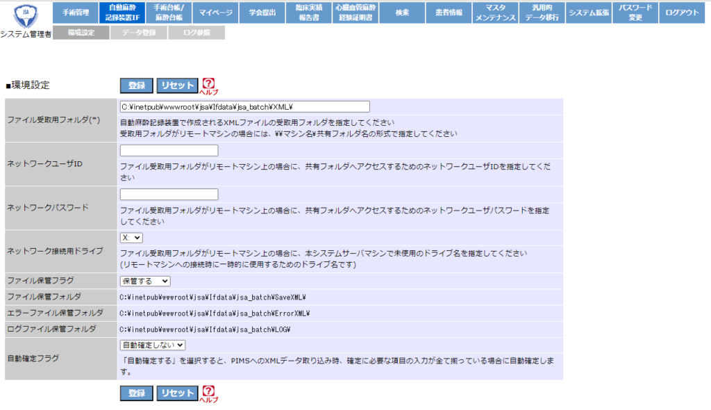The height and width of the screenshot is (410, 711).
Task: Open the top ヘルプ help icon
Action: coord(208,85)
